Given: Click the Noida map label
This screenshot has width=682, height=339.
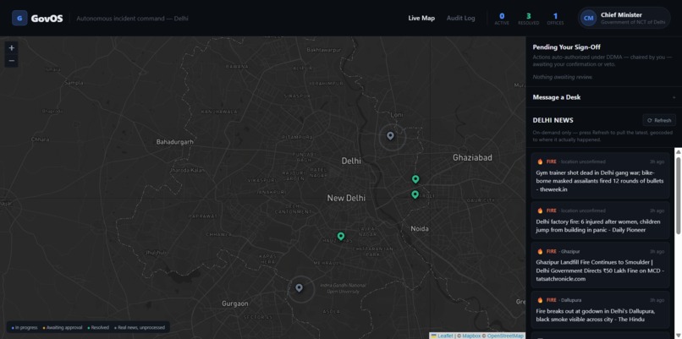Looking at the screenshot, I should pos(420,228).
